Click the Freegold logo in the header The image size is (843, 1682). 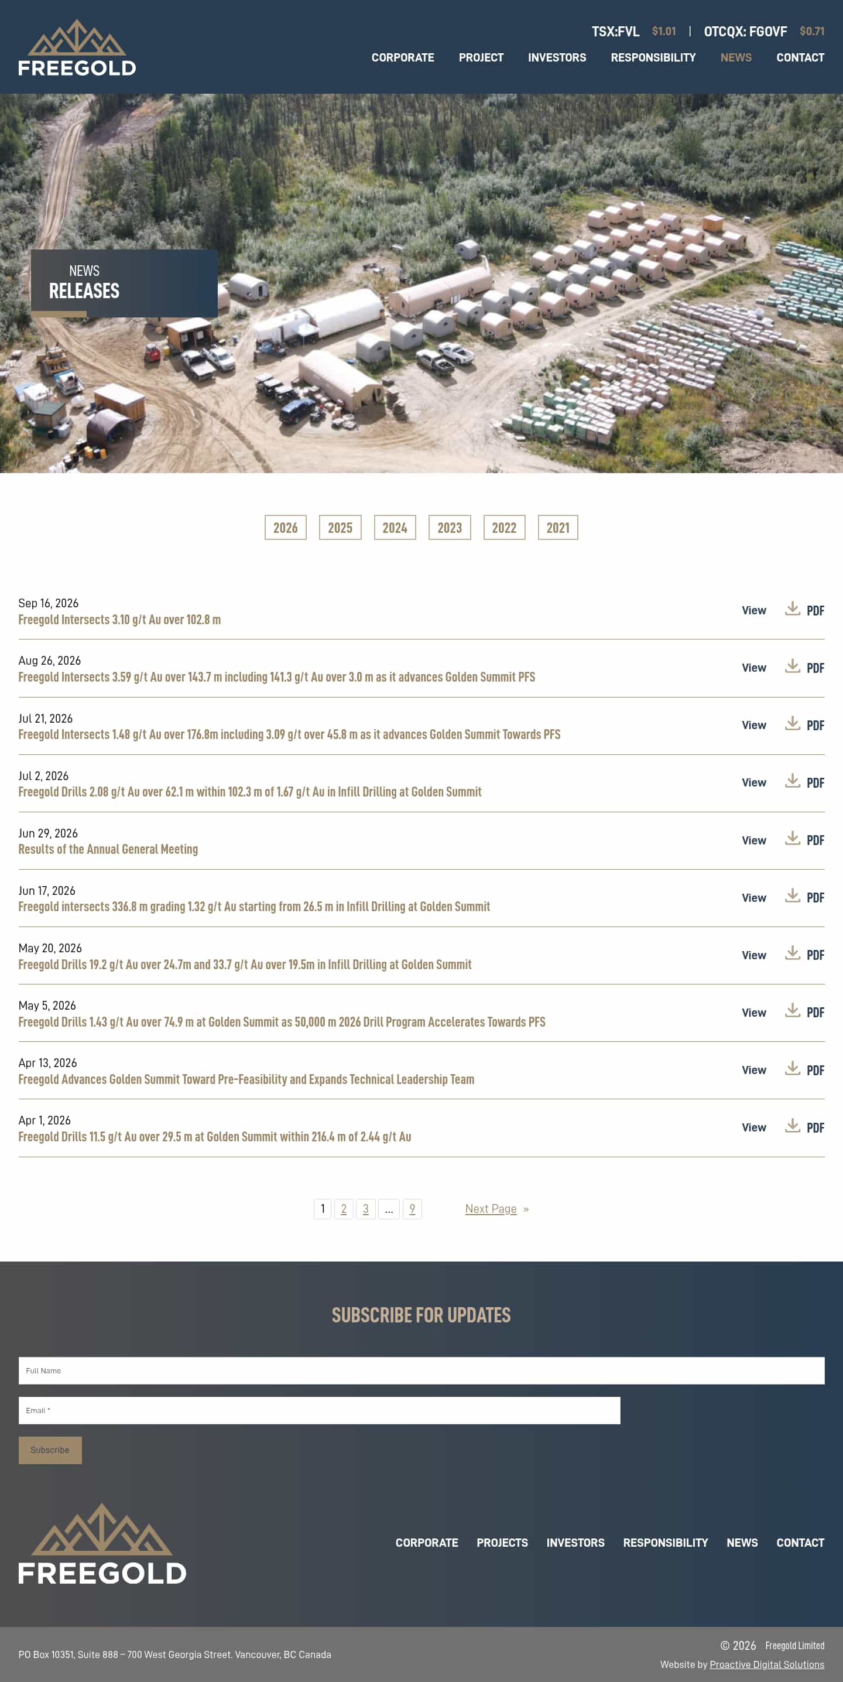click(x=77, y=47)
